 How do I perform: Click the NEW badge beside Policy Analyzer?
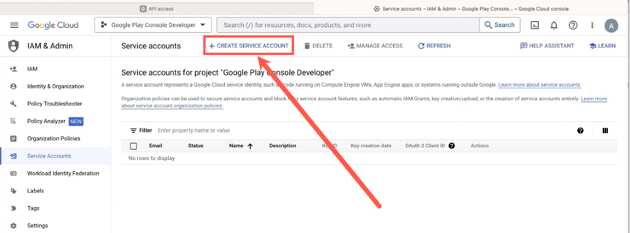pyautogui.click(x=76, y=121)
